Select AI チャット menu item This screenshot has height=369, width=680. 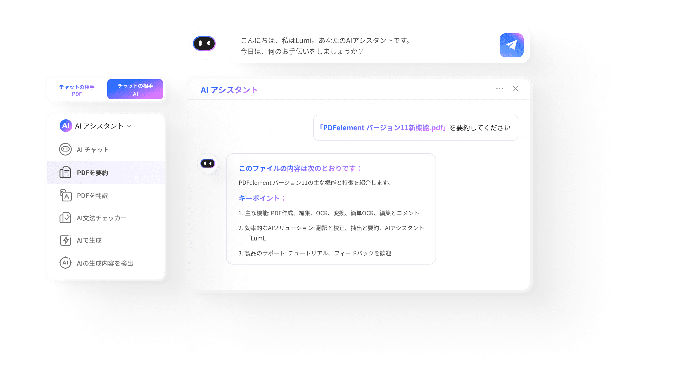(x=106, y=149)
